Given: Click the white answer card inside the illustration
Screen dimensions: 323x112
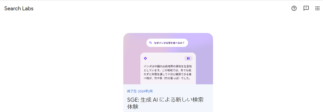Looking at the screenshot, I should 168,68.
